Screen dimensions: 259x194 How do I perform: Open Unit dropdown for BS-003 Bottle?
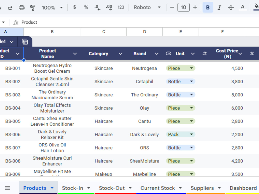(191, 94)
